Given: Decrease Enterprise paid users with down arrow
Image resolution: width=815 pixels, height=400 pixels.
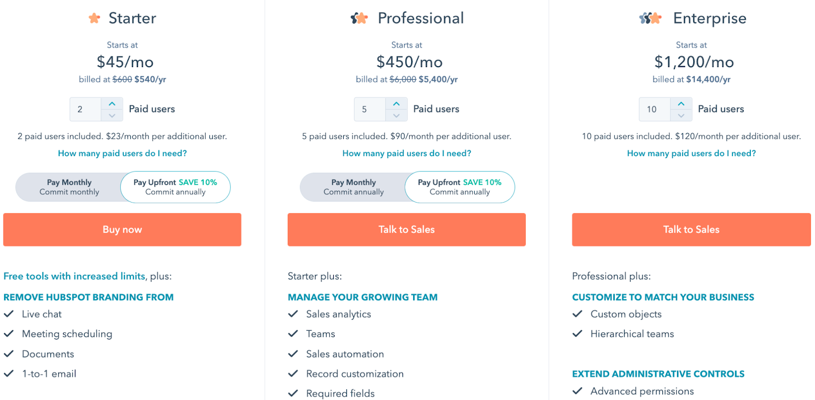Looking at the screenshot, I should (x=681, y=116).
